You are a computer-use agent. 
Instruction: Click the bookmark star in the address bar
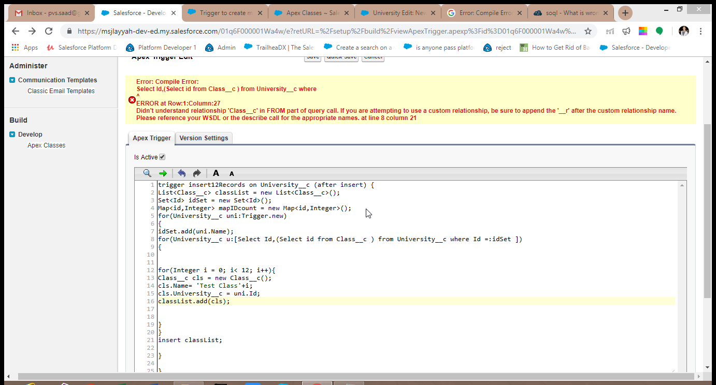[x=588, y=31]
